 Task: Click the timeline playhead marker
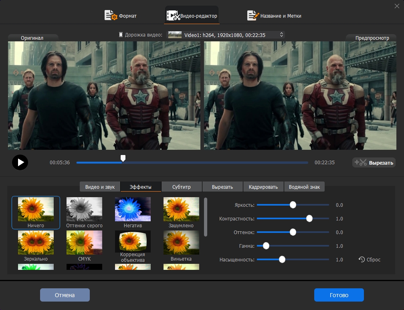point(123,159)
